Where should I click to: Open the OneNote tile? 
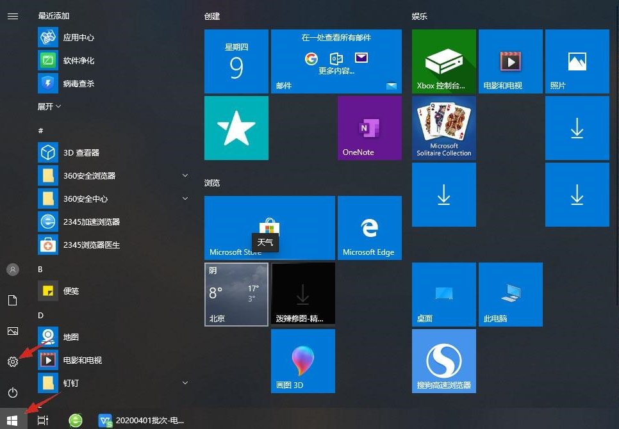click(369, 128)
